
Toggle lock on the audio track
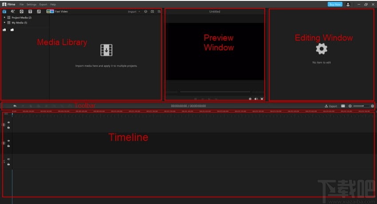pyautogui.click(x=9, y=164)
